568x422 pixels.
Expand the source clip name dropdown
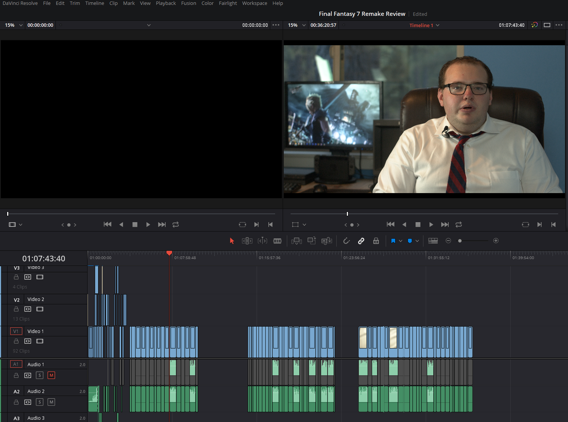pyautogui.click(x=149, y=25)
